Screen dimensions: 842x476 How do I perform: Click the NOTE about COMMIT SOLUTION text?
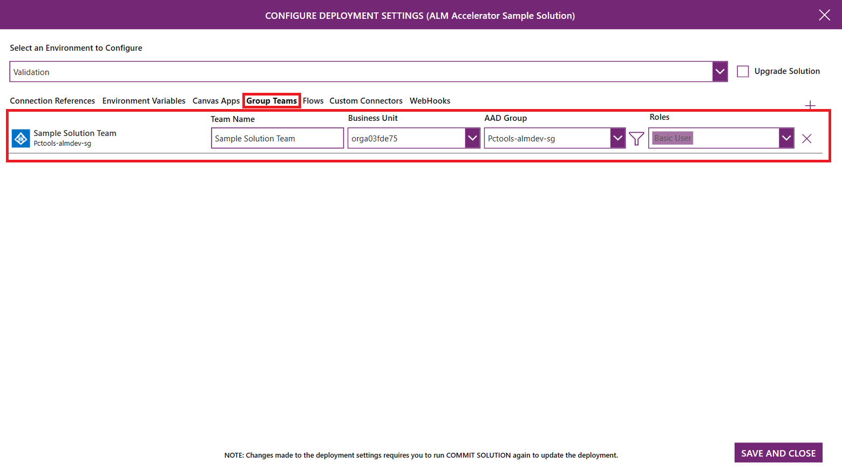421,455
